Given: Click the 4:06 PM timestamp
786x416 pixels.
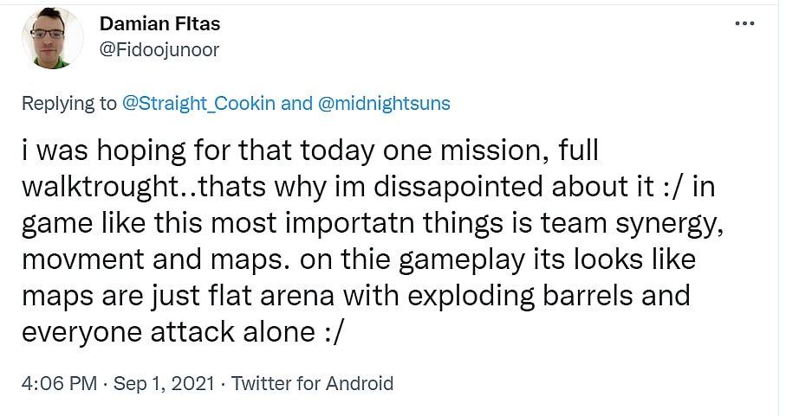Looking at the screenshot, I should click(57, 383).
